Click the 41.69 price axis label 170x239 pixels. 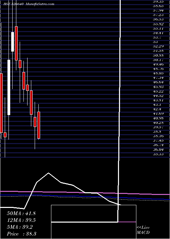tap(158, 114)
